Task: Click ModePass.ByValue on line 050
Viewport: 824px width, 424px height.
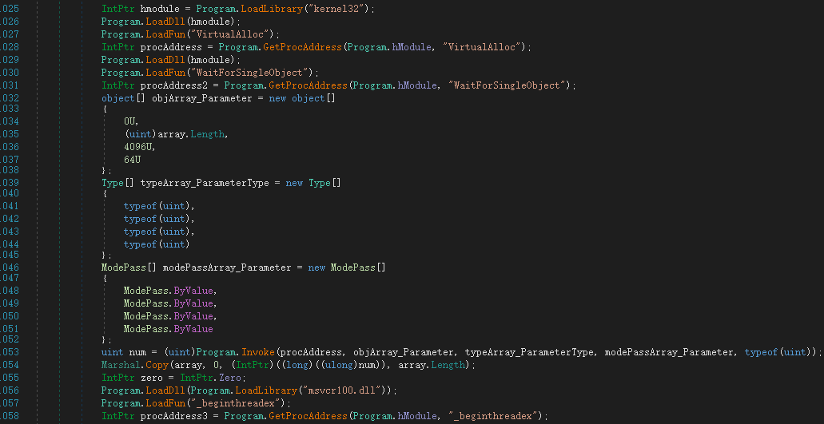Action: coord(169,316)
